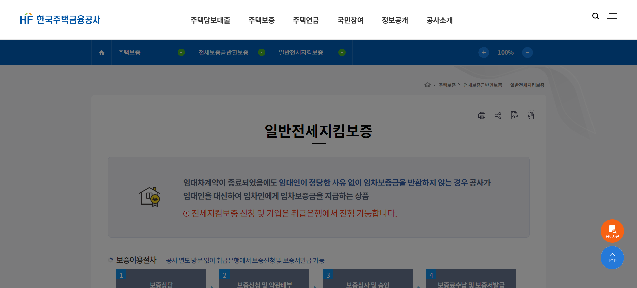Open the 주택연금 menu
637x288 pixels.
pyautogui.click(x=306, y=20)
